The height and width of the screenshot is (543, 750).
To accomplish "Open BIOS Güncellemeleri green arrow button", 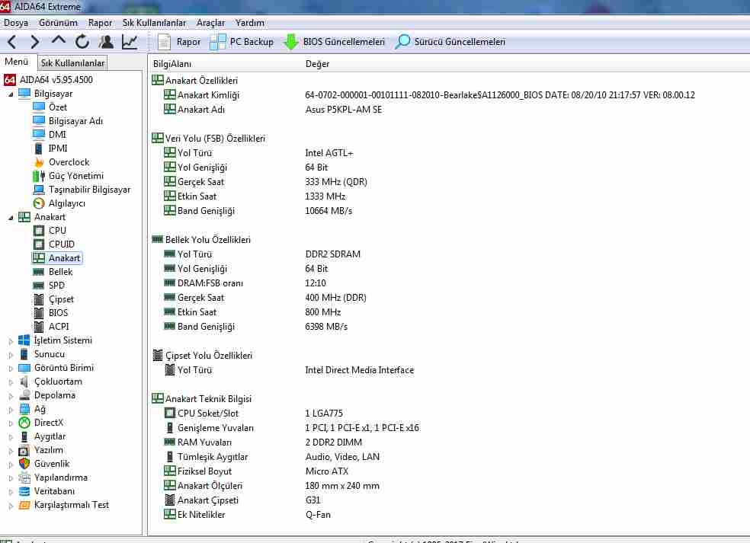I will click(x=335, y=42).
